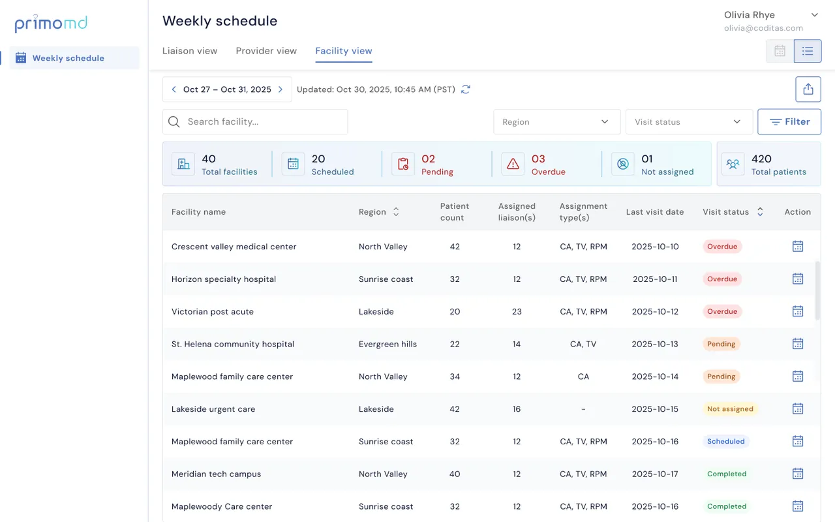This screenshot has width=835, height=522.
Task: Select the Facility view tab
Action: pos(344,51)
